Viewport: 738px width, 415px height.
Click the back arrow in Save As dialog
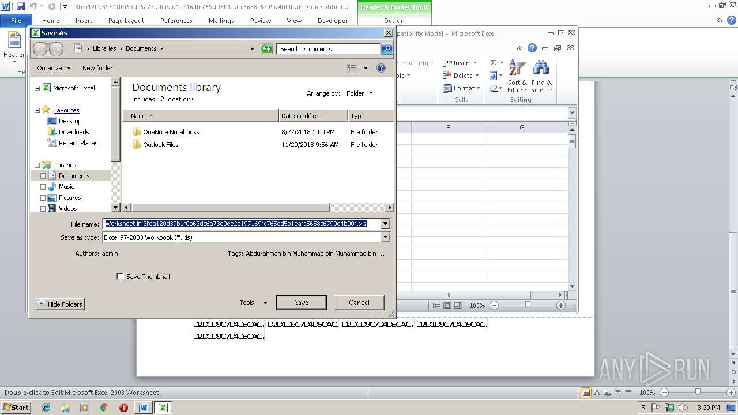(x=40, y=49)
